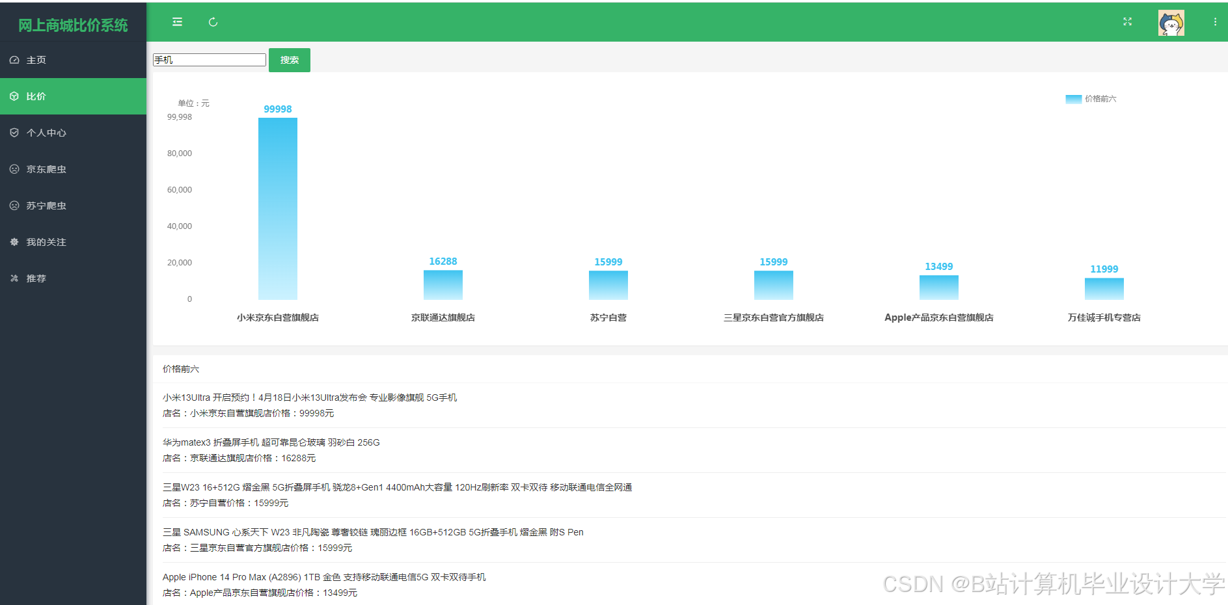
Task: Click the 13499 value label above bar
Action: pos(939,267)
